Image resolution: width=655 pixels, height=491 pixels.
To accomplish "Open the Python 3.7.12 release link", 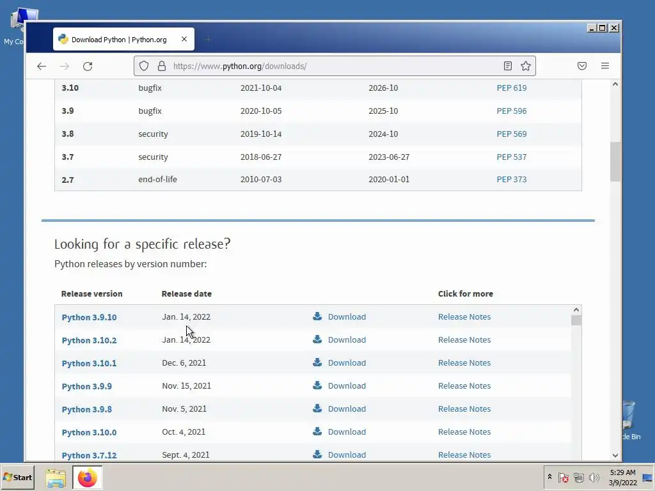I will click(x=89, y=455).
